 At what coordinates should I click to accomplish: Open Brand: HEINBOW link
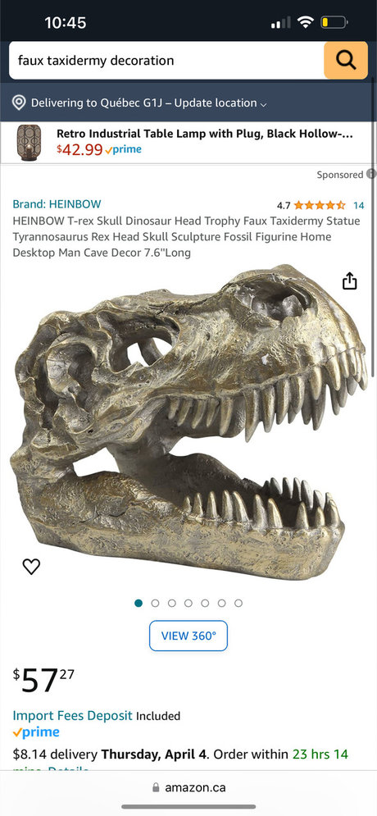57,204
